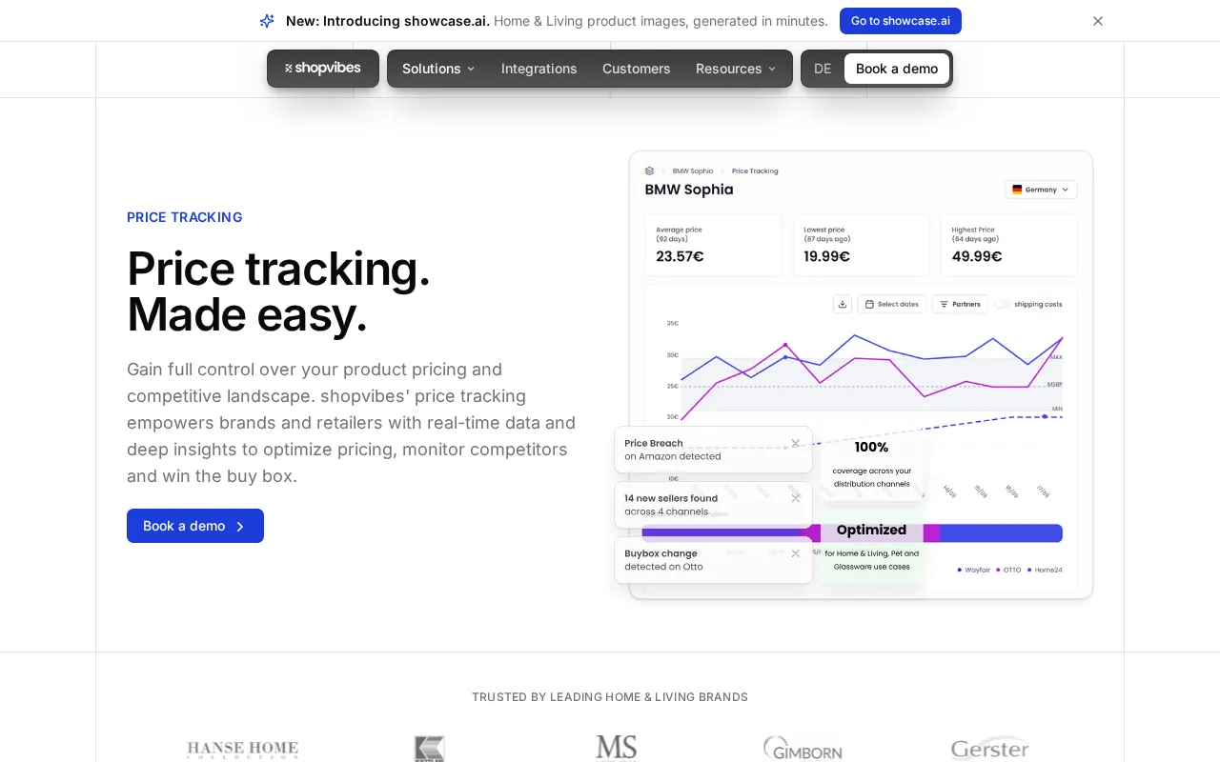Click the shopvibes logo
Image resolution: width=1220 pixels, height=762 pixels.
click(x=323, y=69)
